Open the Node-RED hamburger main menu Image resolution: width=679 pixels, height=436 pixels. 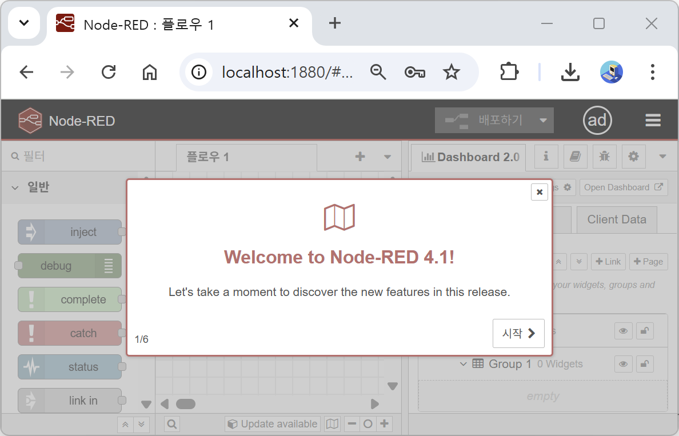click(653, 121)
